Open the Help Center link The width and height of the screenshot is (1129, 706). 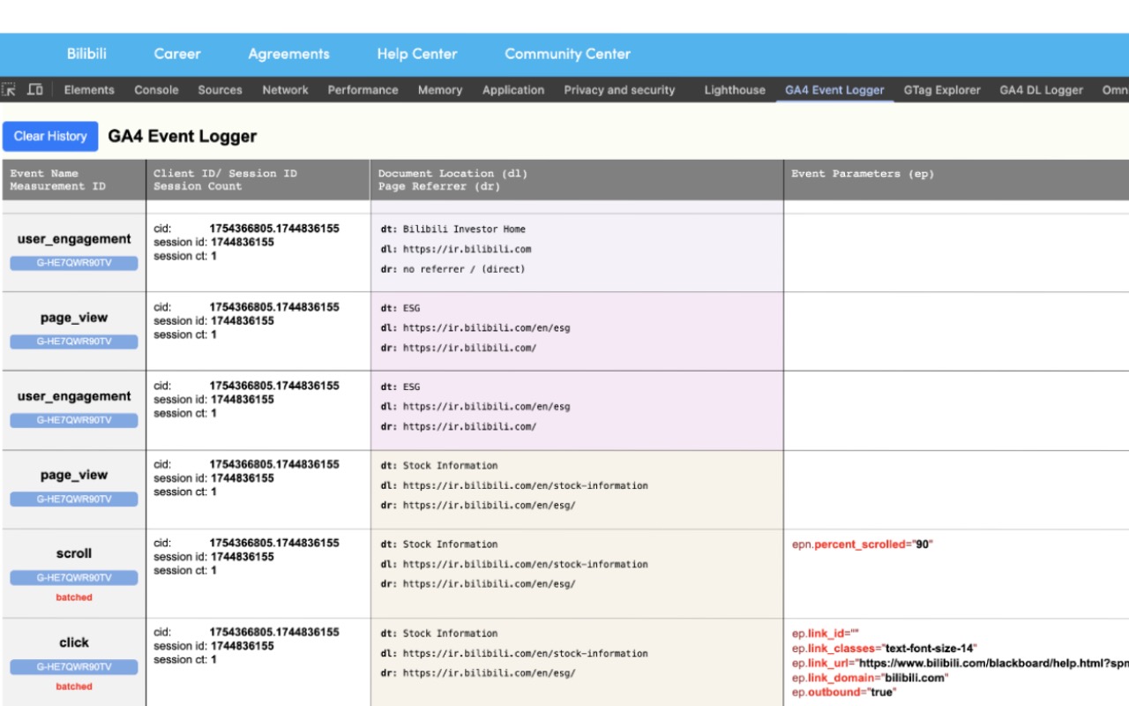[417, 54]
